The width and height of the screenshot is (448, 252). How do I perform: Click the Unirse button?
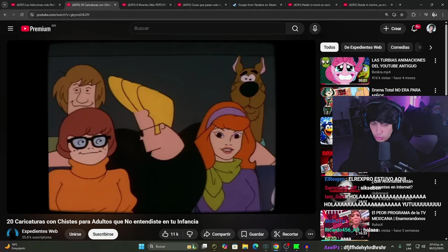(75, 234)
